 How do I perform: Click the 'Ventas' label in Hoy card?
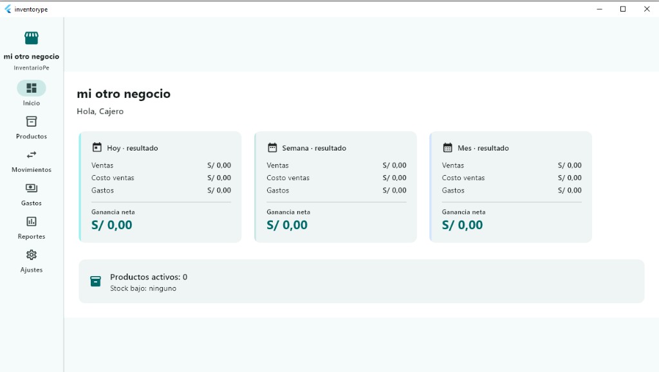102,165
